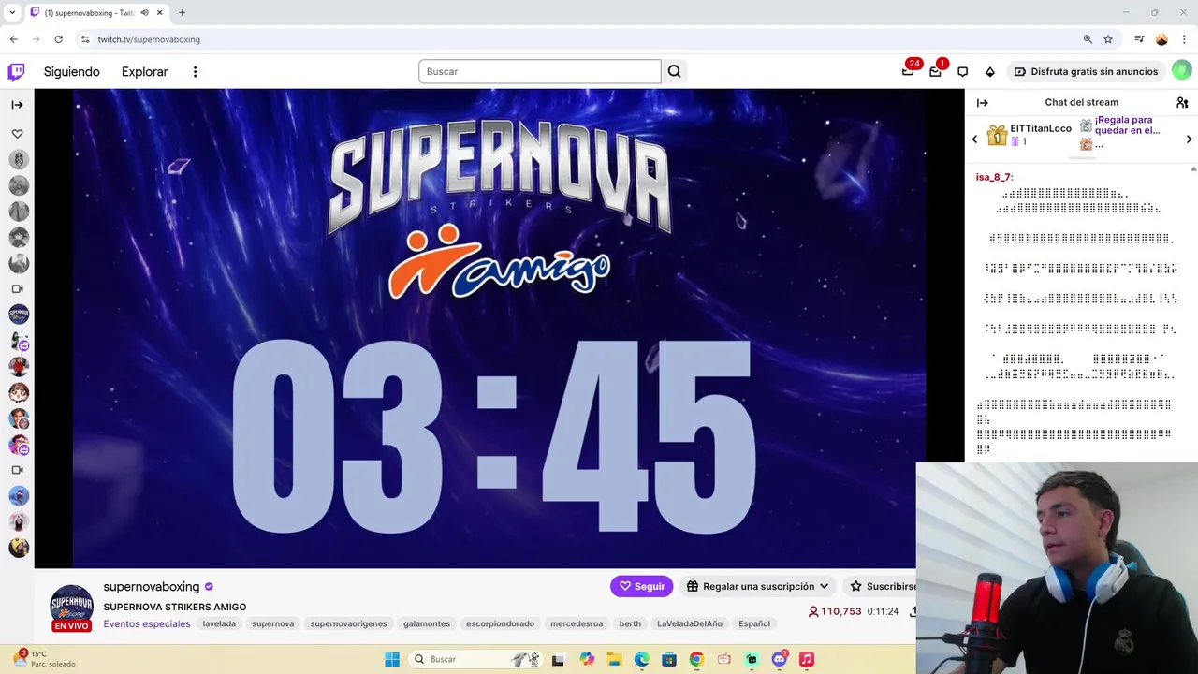The image size is (1198, 674).
Task: Mute the tab via speaker icon
Action: point(144,13)
